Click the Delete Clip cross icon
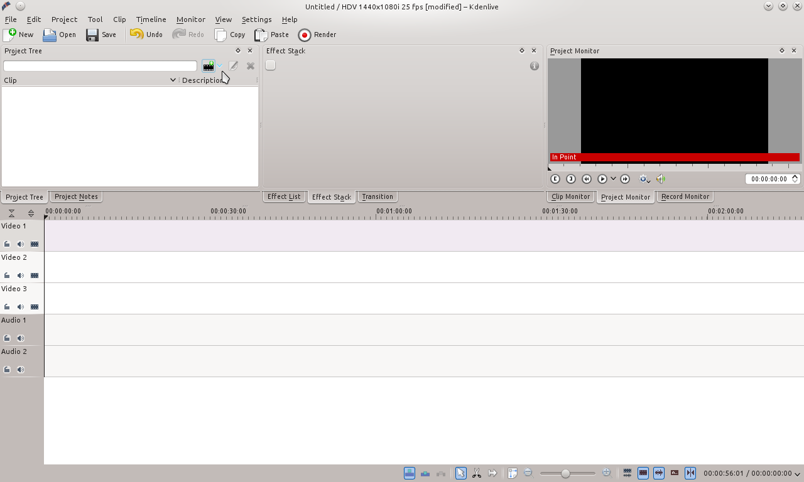 251,66
